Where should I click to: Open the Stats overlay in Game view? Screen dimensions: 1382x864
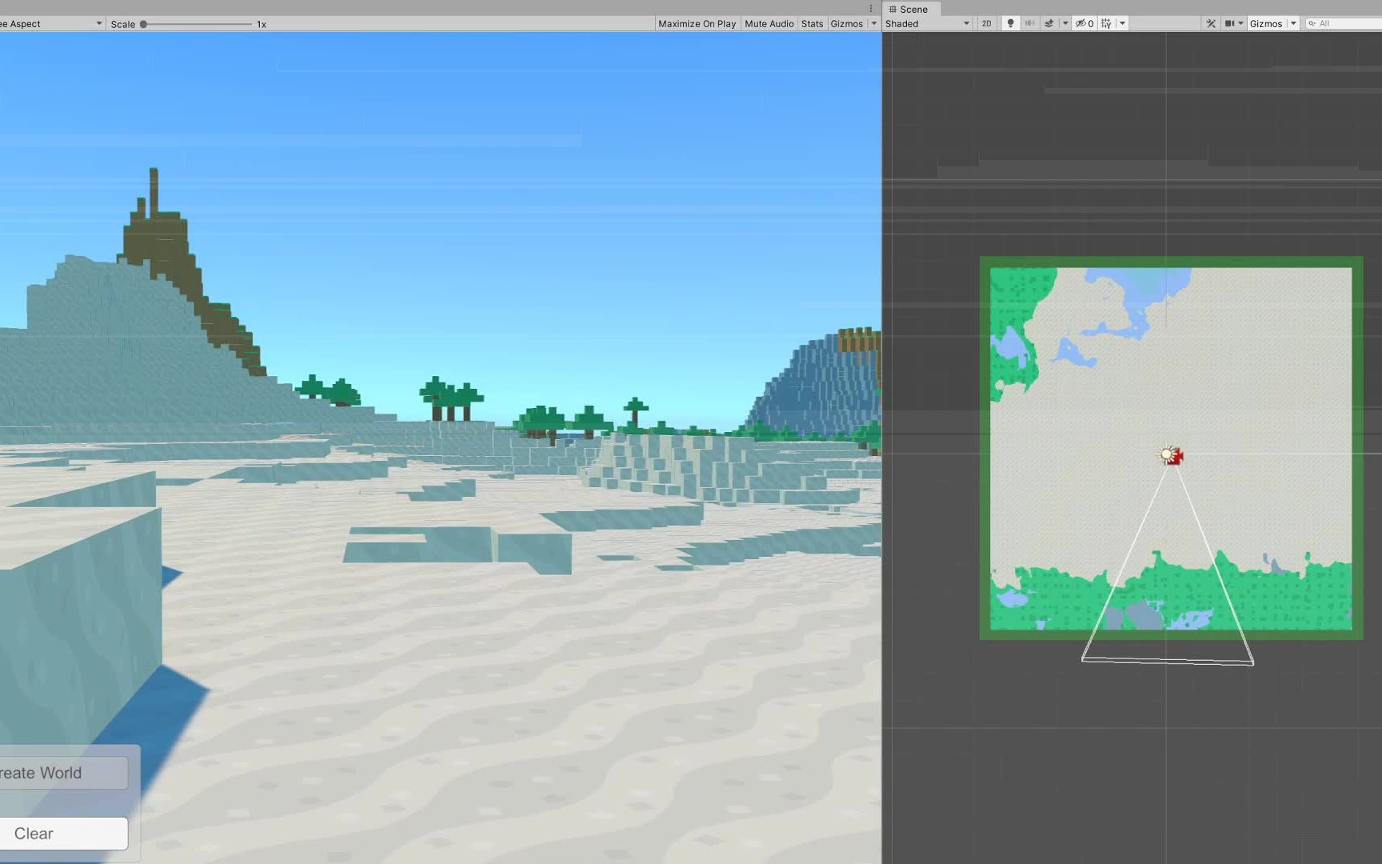pyautogui.click(x=811, y=23)
